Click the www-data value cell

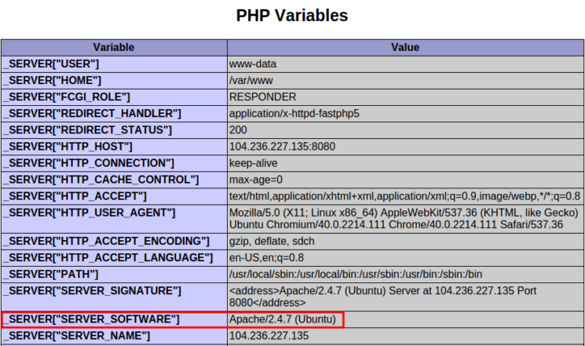[405, 64]
